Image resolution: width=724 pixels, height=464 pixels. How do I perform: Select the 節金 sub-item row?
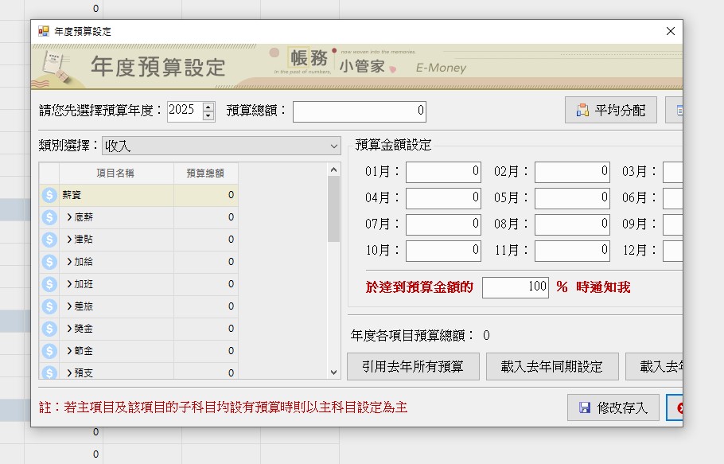click(x=138, y=351)
